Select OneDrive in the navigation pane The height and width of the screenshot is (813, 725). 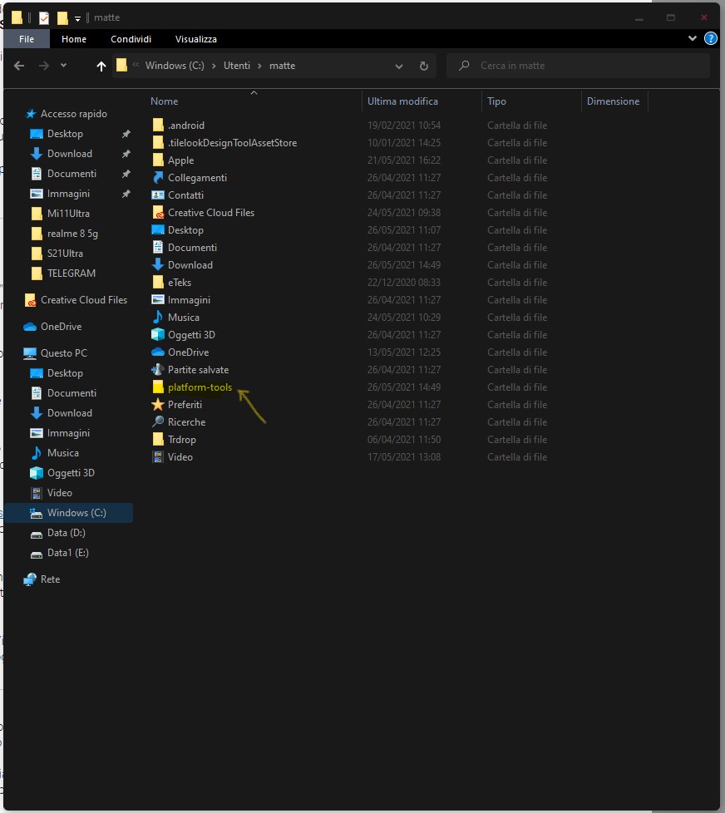61,327
